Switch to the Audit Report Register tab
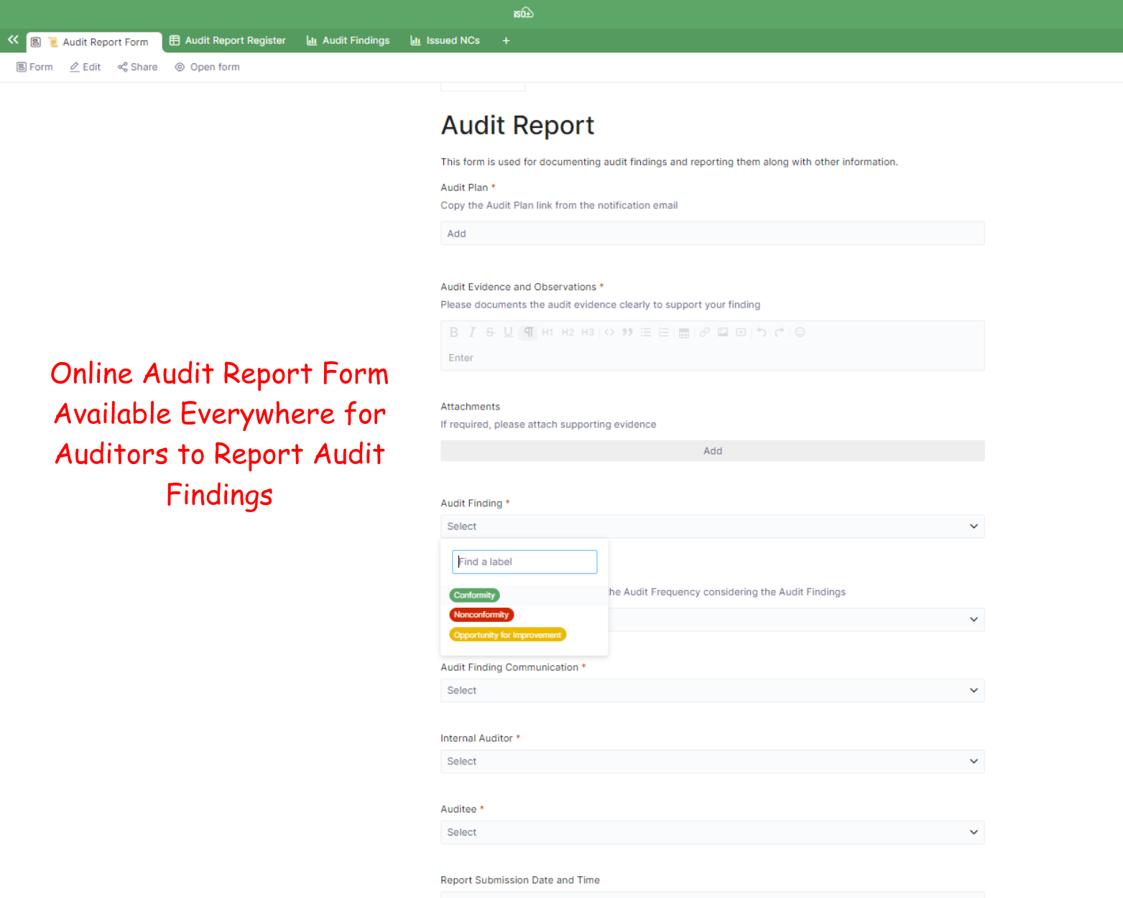The width and height of the screenshot is (1123, 898). tap(228, 41)
